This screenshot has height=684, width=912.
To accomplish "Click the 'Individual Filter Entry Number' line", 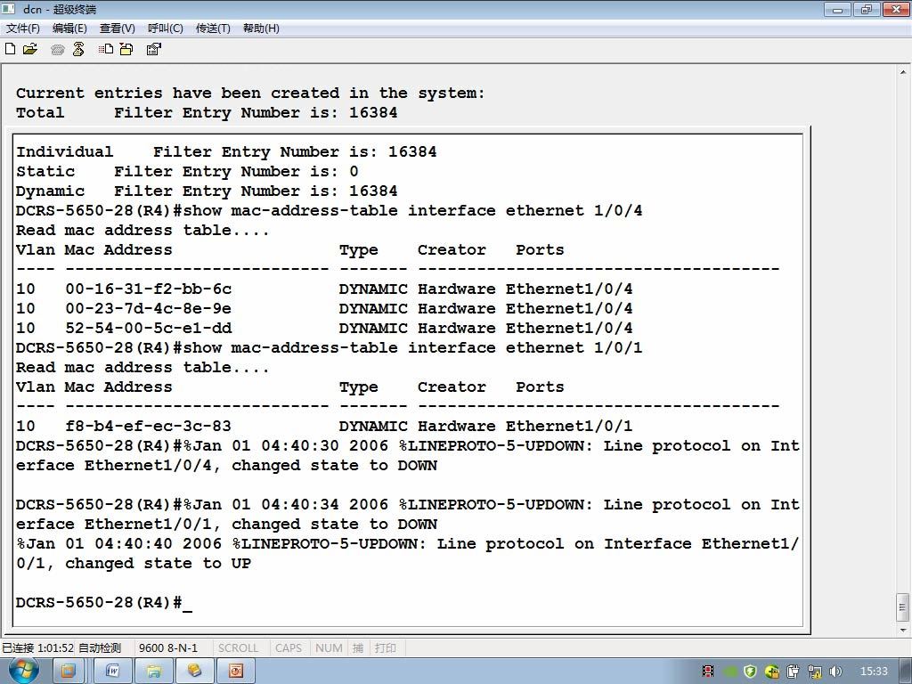I will (226, 152).
